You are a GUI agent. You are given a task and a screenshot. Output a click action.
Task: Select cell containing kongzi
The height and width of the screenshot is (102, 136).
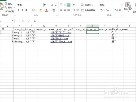[20, 32]
